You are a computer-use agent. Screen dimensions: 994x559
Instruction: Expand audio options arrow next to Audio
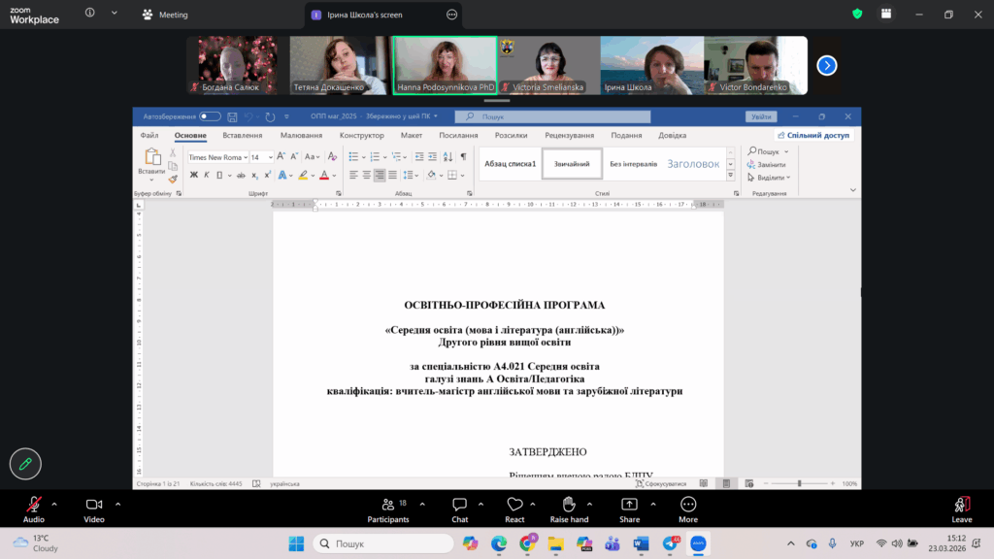tap(54, 505)
